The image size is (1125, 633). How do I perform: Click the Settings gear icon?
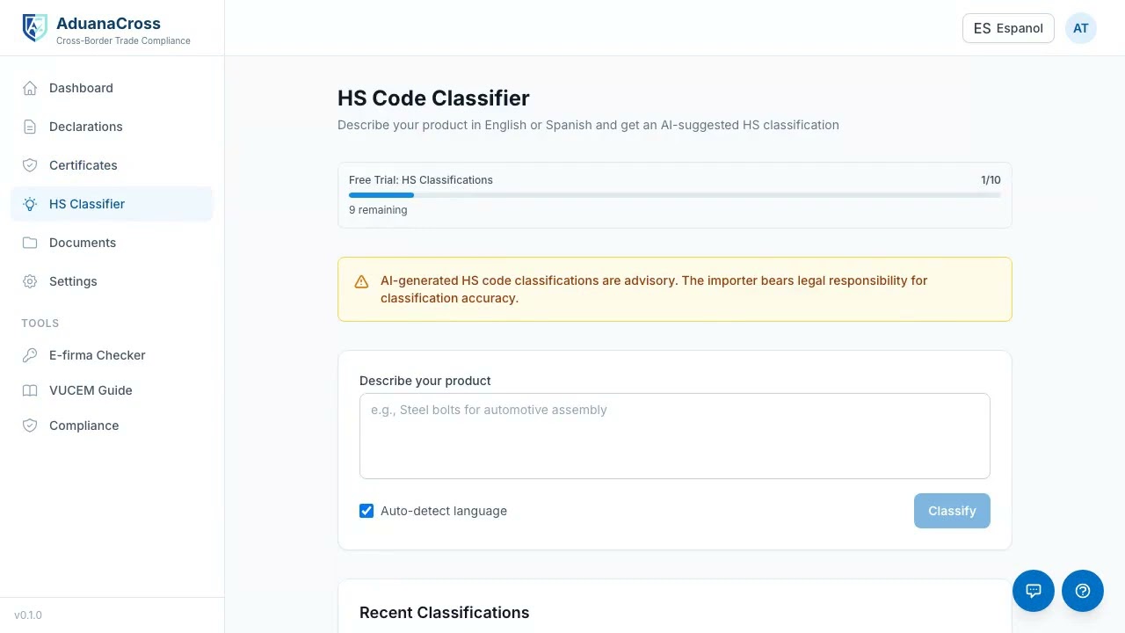pos(30,281)
